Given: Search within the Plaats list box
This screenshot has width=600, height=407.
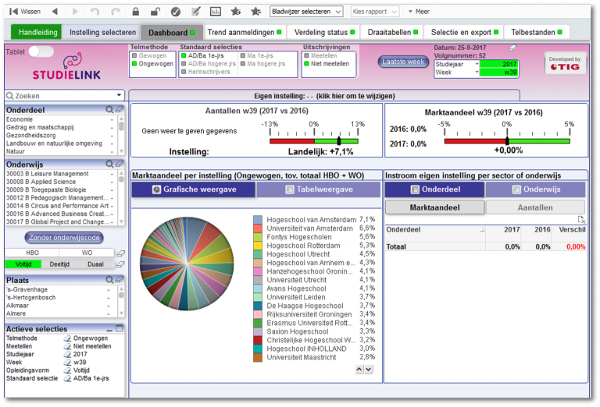Looking at the screenshot, I should (x=109, y=280).
